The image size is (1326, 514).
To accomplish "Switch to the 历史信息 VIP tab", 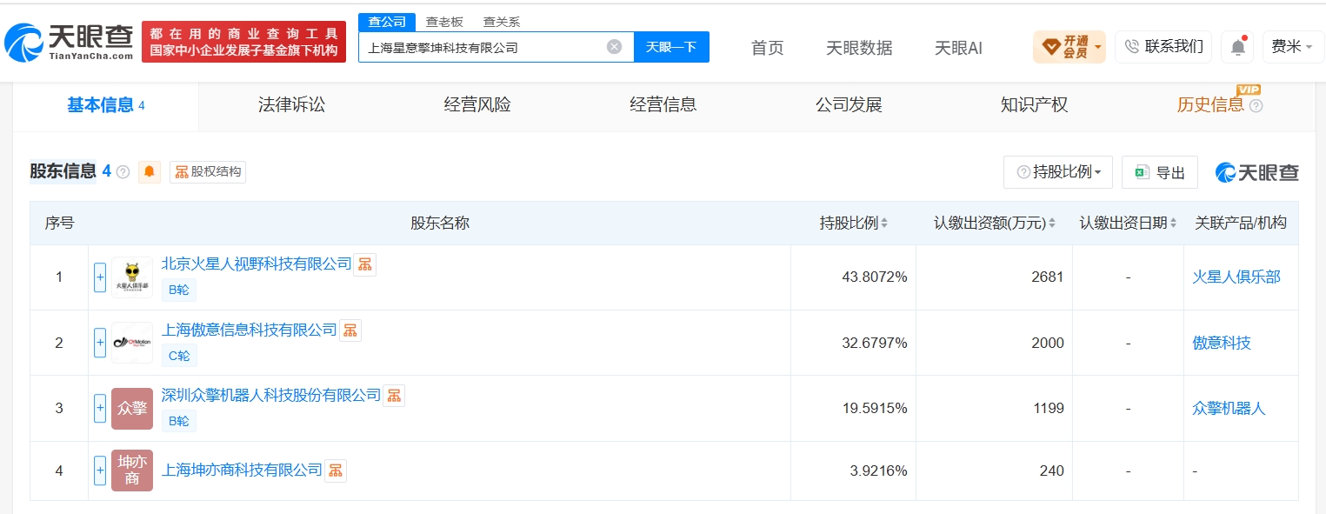I will (x=1210, y=105).
